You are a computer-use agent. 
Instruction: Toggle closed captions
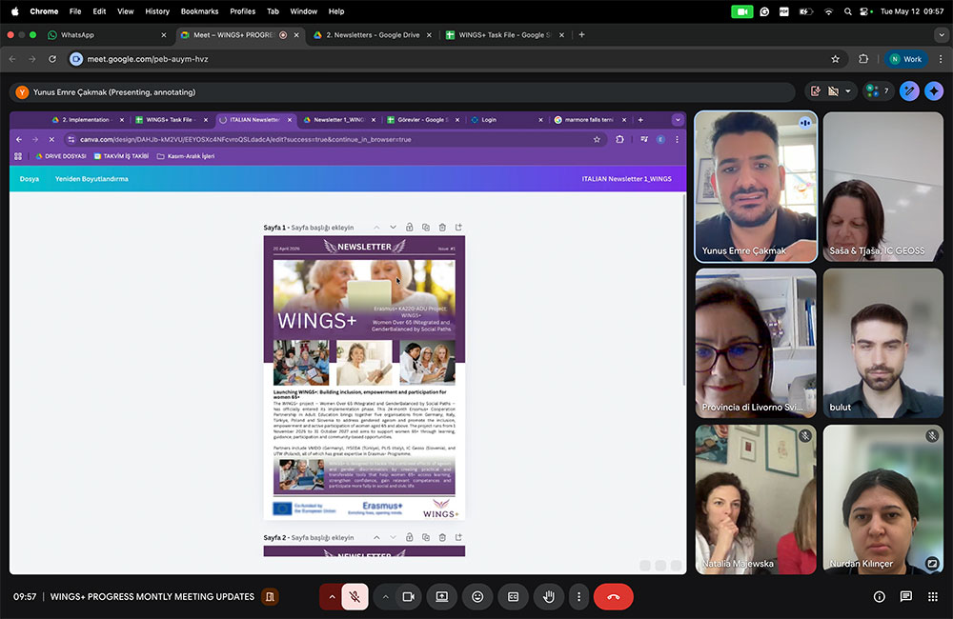click(x=513, y=596)
